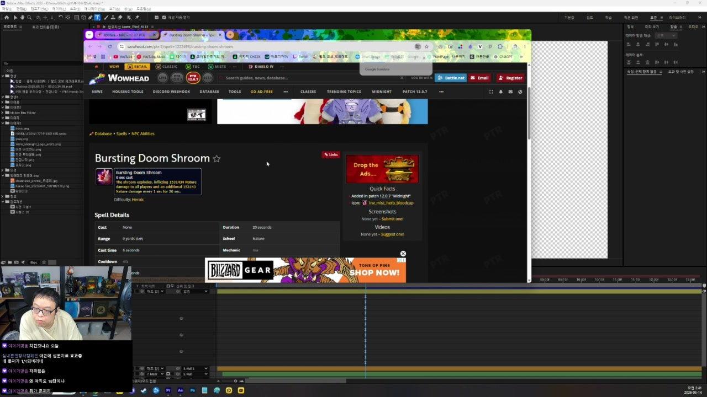Select the Home icon in After Effects toolbar
707x397 pixels.
coord(7,17)
